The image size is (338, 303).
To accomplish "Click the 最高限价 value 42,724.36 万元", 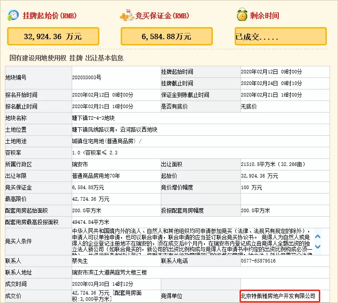I will pyautogui.click(x=91, y=199).
